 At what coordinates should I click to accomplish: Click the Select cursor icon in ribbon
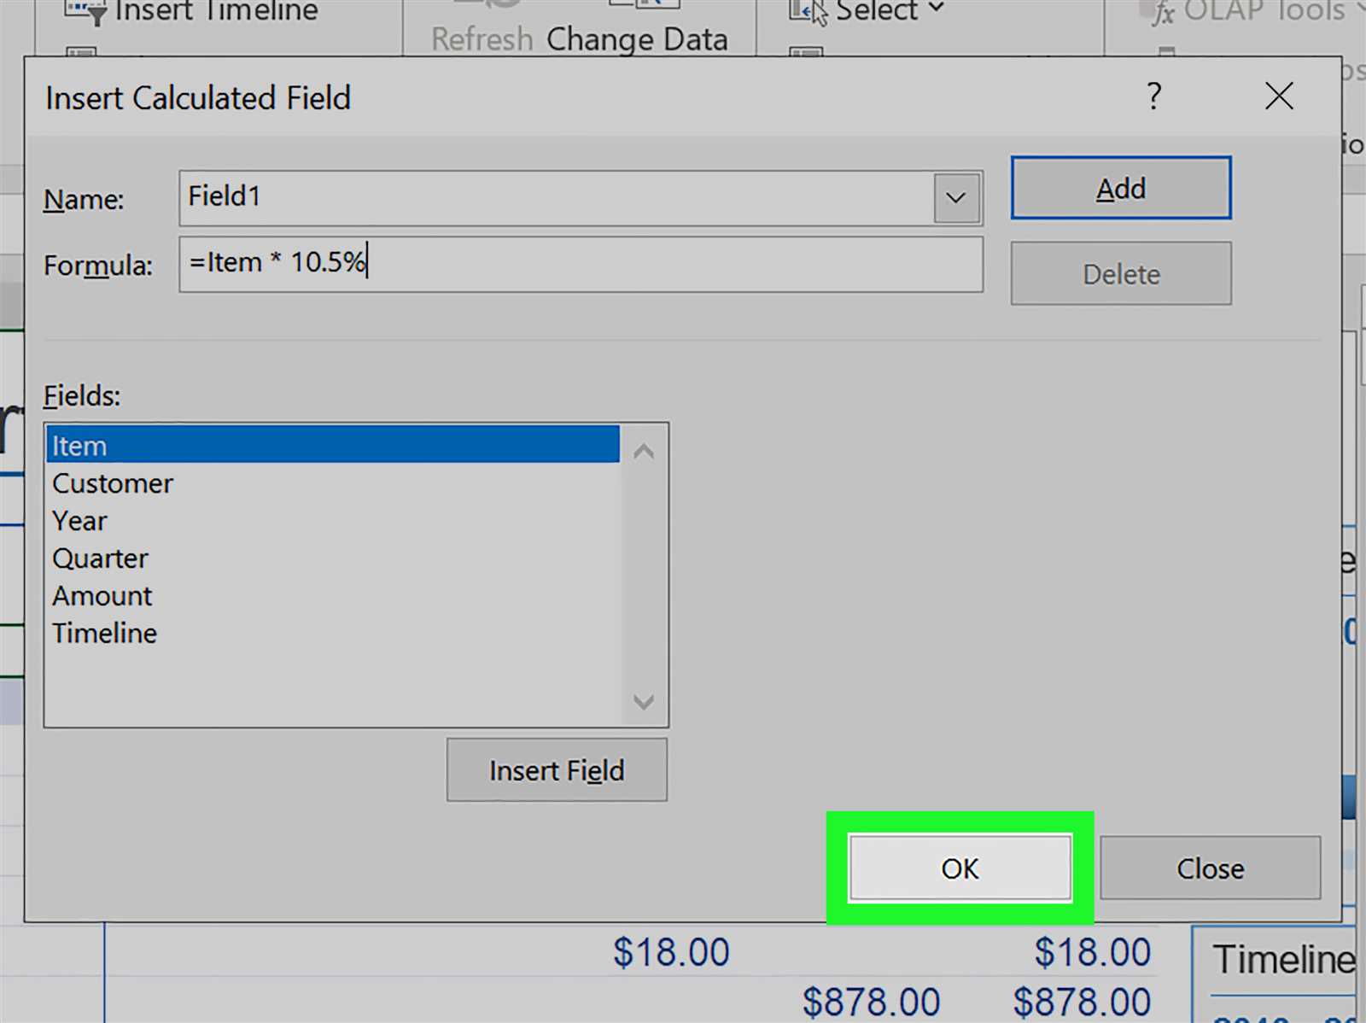tap(809, 11)
